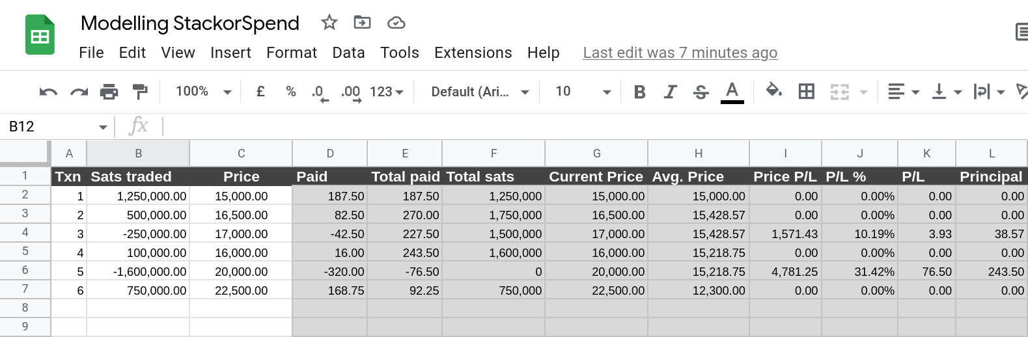Format selection as currency with £ button

pyautogui.click(x=260, y=92)
